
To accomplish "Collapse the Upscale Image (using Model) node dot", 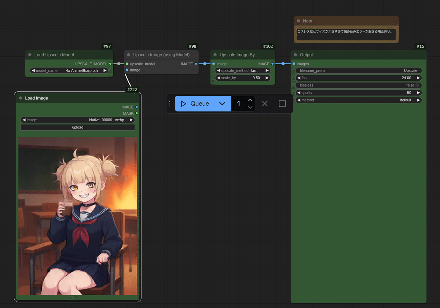I will pos(129,55).
